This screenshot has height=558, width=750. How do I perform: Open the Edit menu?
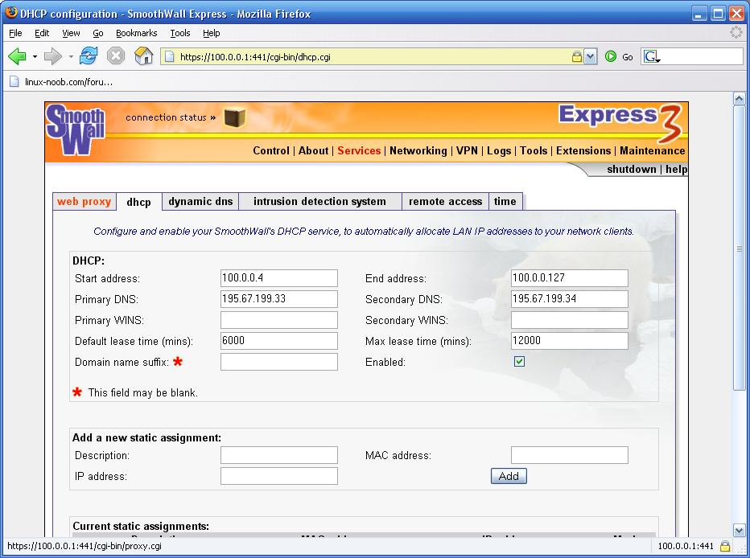tap(42, 33)
